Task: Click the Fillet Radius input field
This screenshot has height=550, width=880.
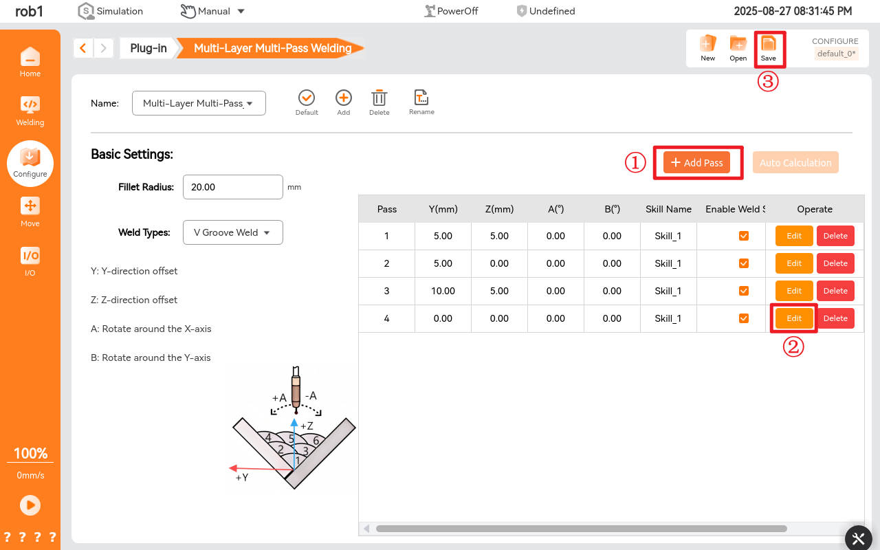Action: (x=232, y=187)
